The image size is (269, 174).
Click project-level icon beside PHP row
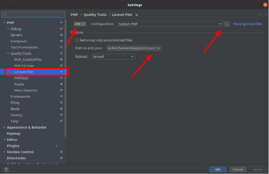pos(61,22)
